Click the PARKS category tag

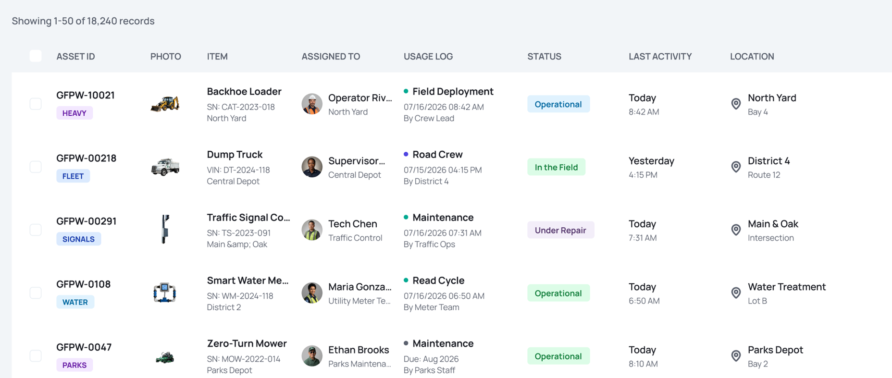pos(74,365)
